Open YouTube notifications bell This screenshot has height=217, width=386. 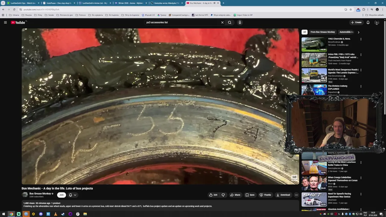pyautogui.click(x=368, y=22)
